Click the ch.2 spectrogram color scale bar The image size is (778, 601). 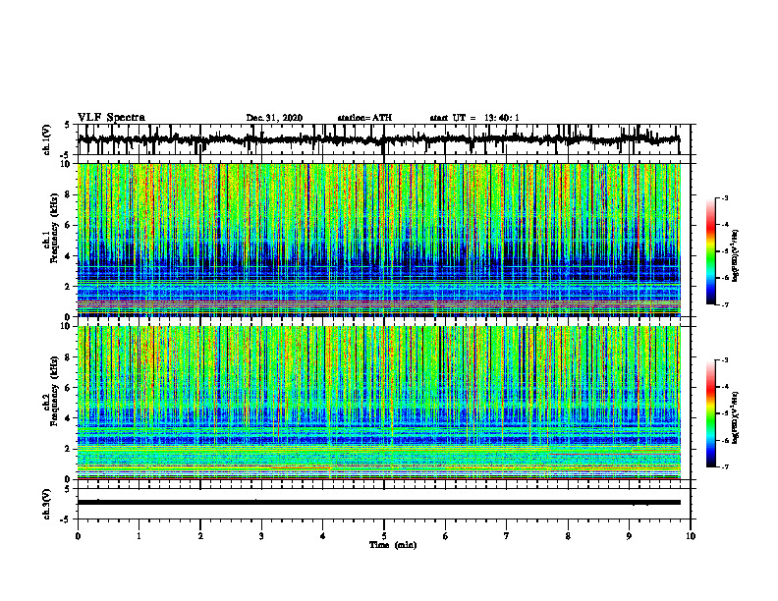pos(711,413)
